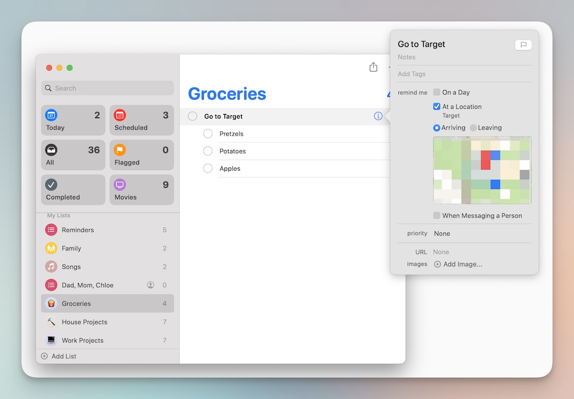574x399 pixels.
Task: Click the All tray icon
Action: coord(51,150)
